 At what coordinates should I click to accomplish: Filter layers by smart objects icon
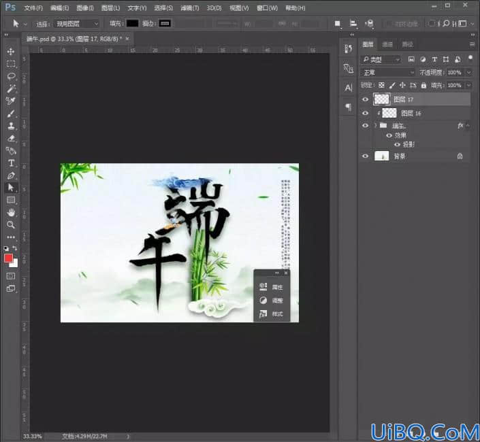pos(458,59)
